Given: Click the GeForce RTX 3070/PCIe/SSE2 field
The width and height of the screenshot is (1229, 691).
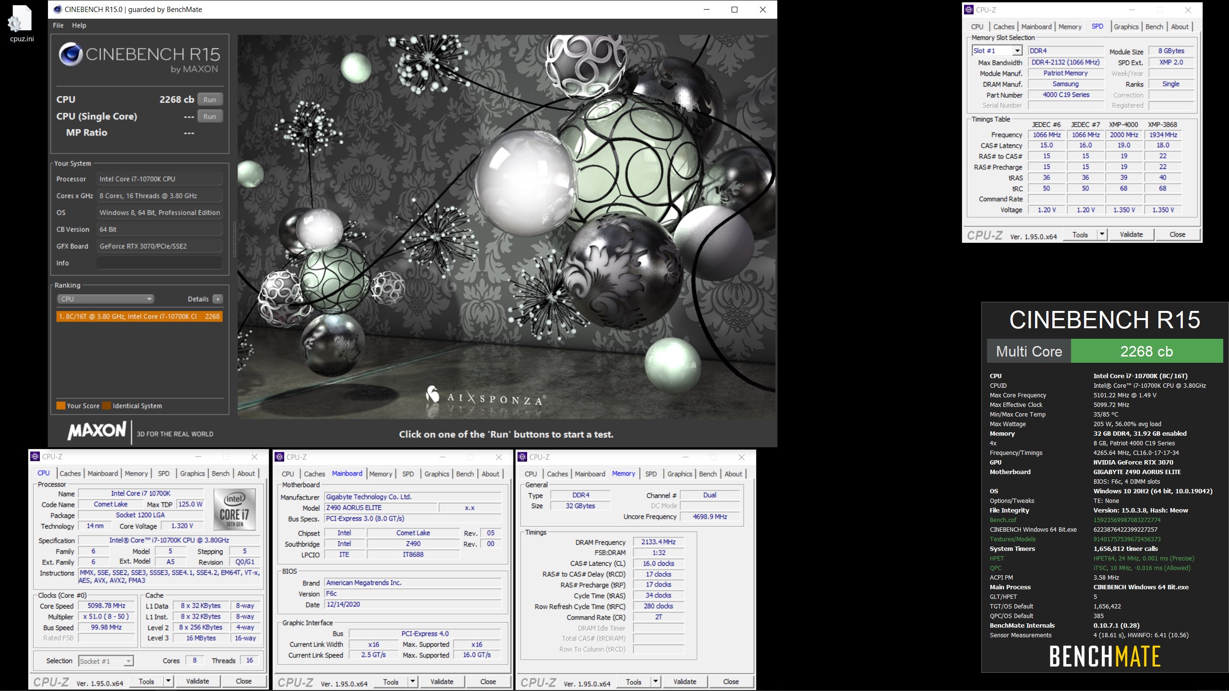Looking at the screenshot, I should click(x=159, y=246).
